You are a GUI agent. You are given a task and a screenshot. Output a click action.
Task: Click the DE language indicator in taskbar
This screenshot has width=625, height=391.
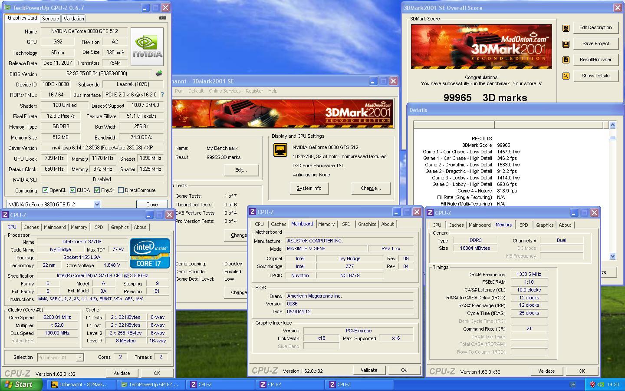pos(572,384)
